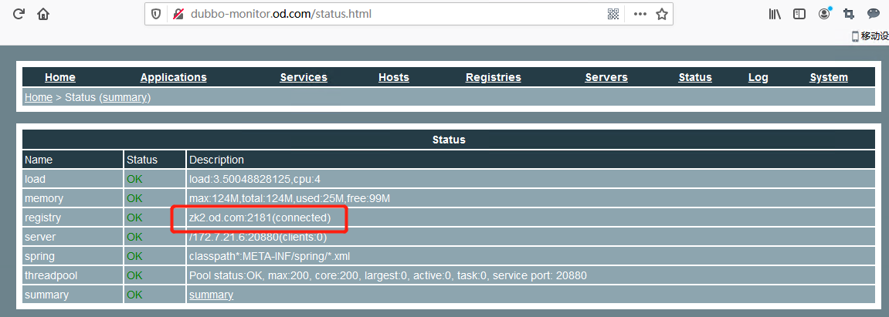Click the Home breadcrumb link

pyautogui.click(x=38, y=97)
